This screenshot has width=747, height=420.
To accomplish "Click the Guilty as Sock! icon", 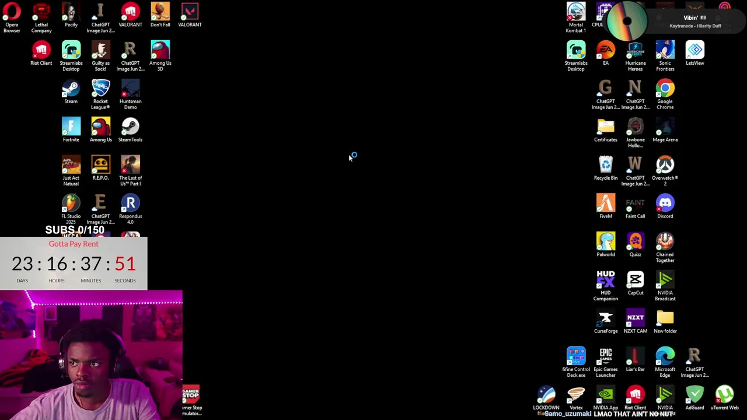I will click(x=100, y=56).
